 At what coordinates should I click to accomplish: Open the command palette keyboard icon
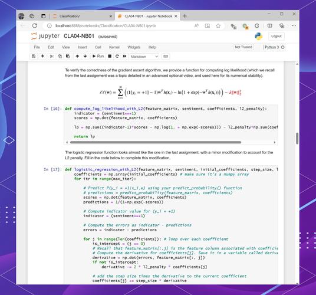click(x=166, y=56)
